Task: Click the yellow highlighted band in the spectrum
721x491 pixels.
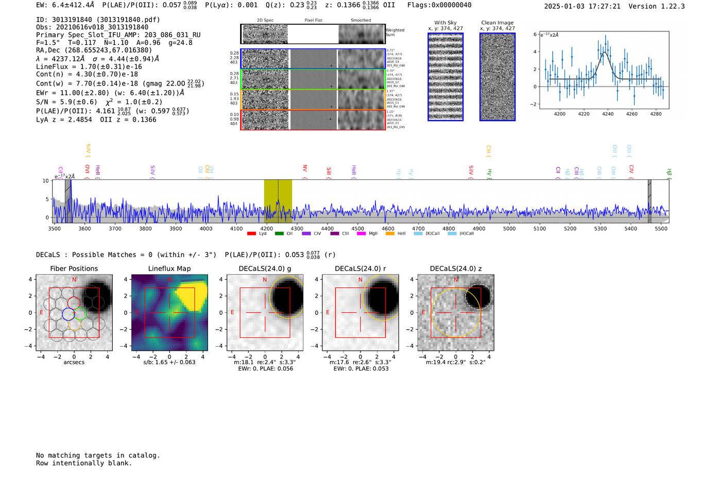Action: [x=278, y=201]
